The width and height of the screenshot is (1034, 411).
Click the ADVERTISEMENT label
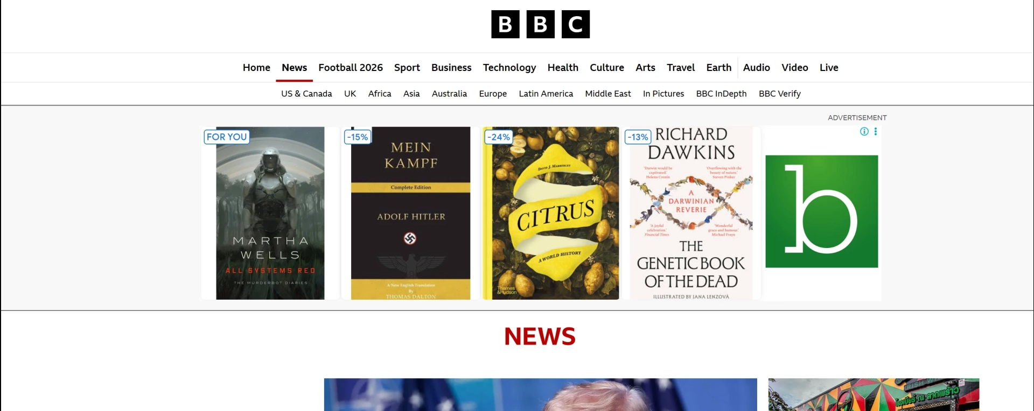tap(857, 118)
